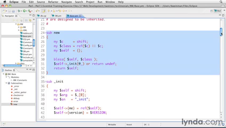Fold the sub _init code block
This screenshot has width=226, height=128.
coord(45,82)
